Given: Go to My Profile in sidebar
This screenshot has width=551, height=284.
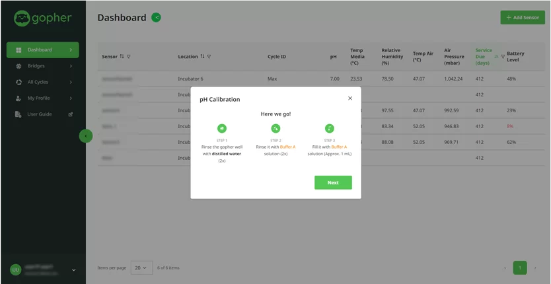Looking at the screenshot, I should pos(38,98).
